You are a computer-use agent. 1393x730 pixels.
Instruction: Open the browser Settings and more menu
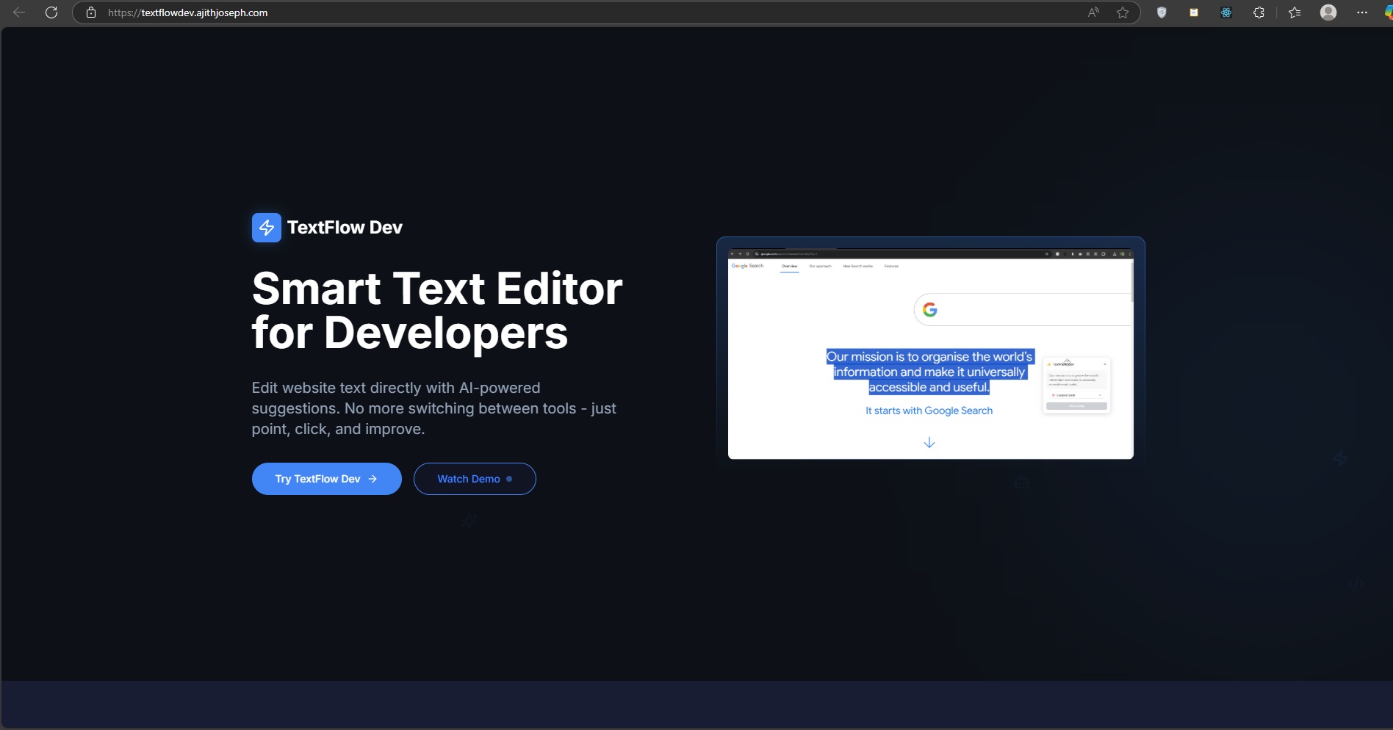click(x=1362, y=12)
